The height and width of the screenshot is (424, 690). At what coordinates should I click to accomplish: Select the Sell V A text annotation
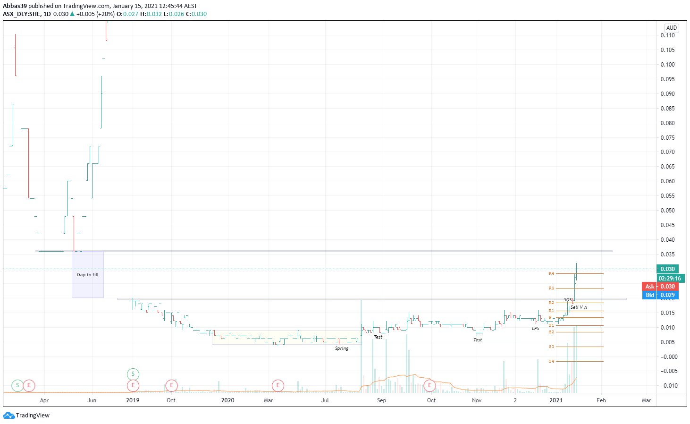pyautogui.click(x=579, y=307)
